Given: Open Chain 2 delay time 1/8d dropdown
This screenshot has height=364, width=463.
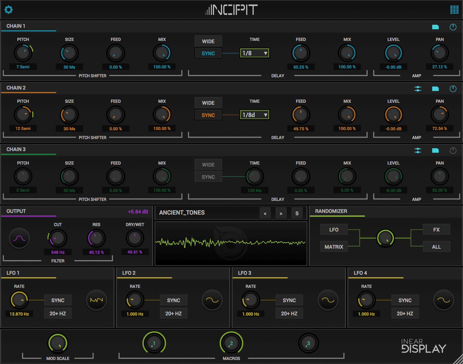Looking at the screenshot, I should (x=254, y=115).
